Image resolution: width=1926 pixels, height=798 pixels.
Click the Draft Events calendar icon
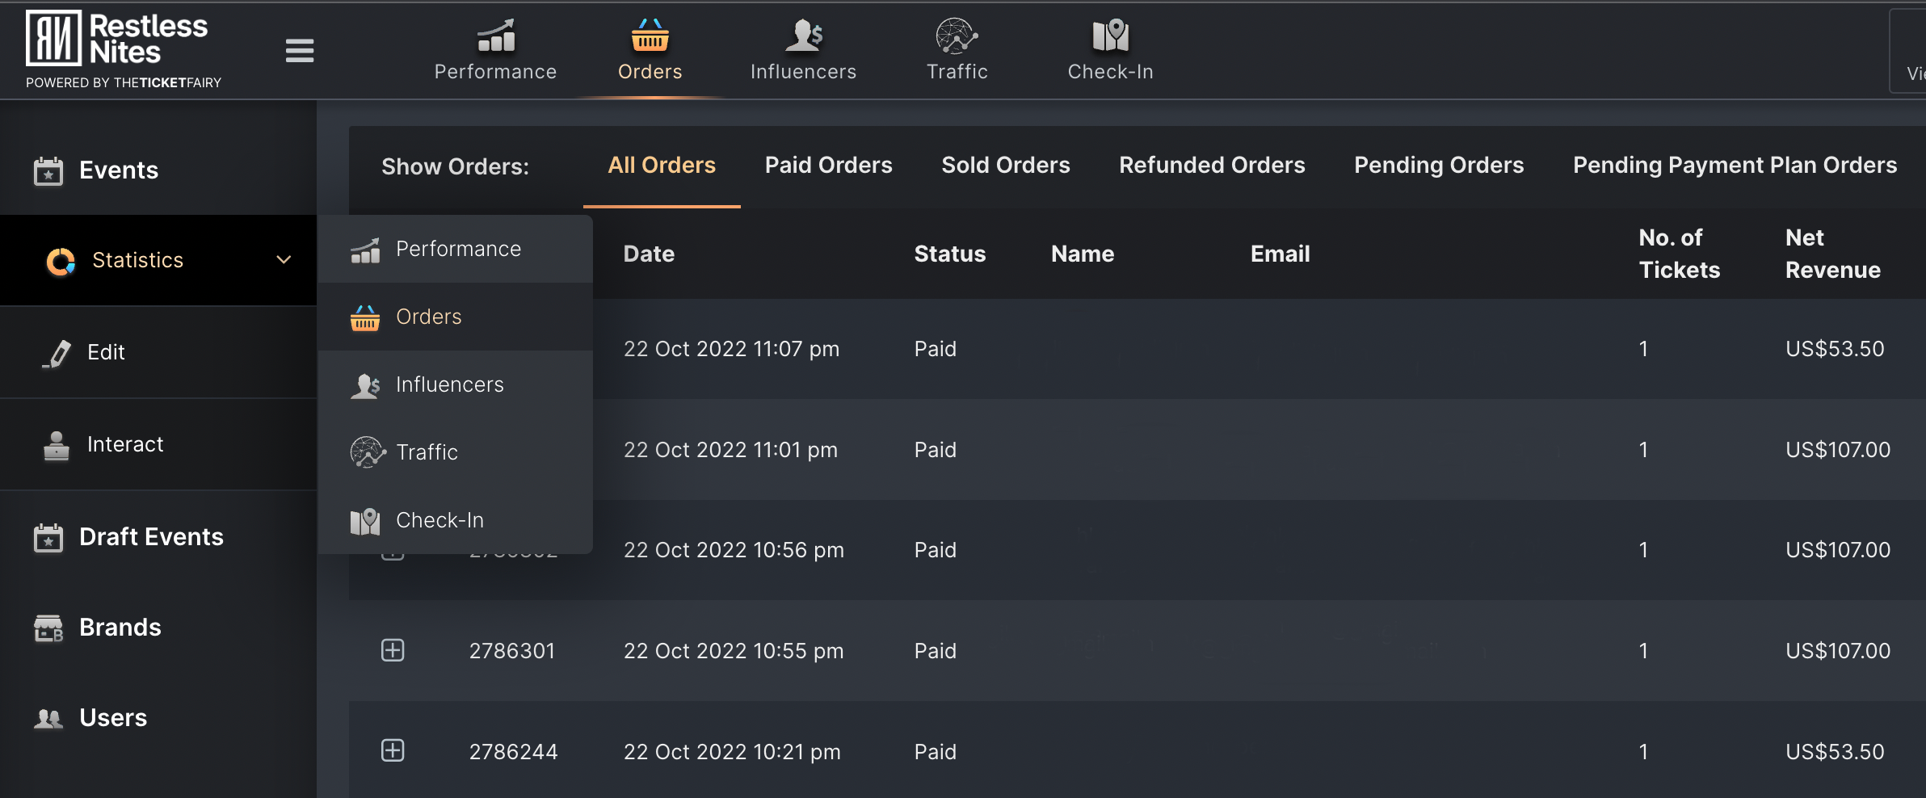48,538
